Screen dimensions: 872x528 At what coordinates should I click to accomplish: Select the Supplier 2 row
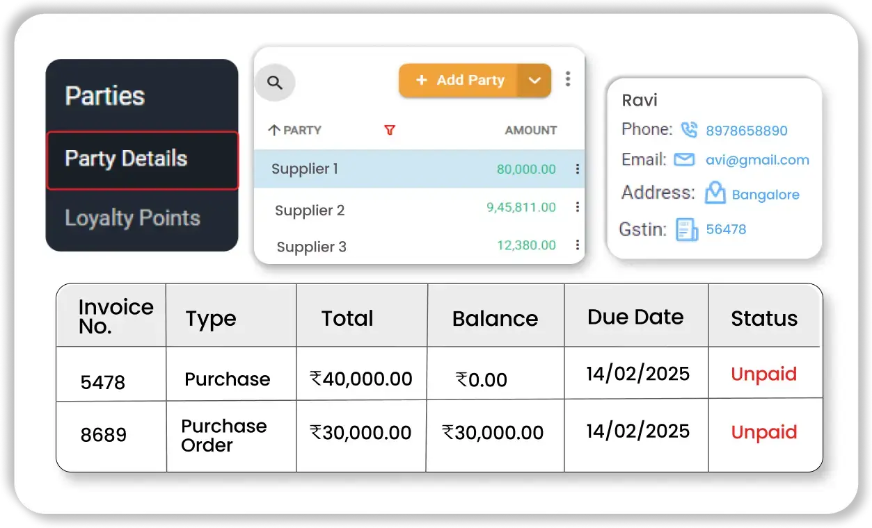pyautogui.click(x=310, y=211)
